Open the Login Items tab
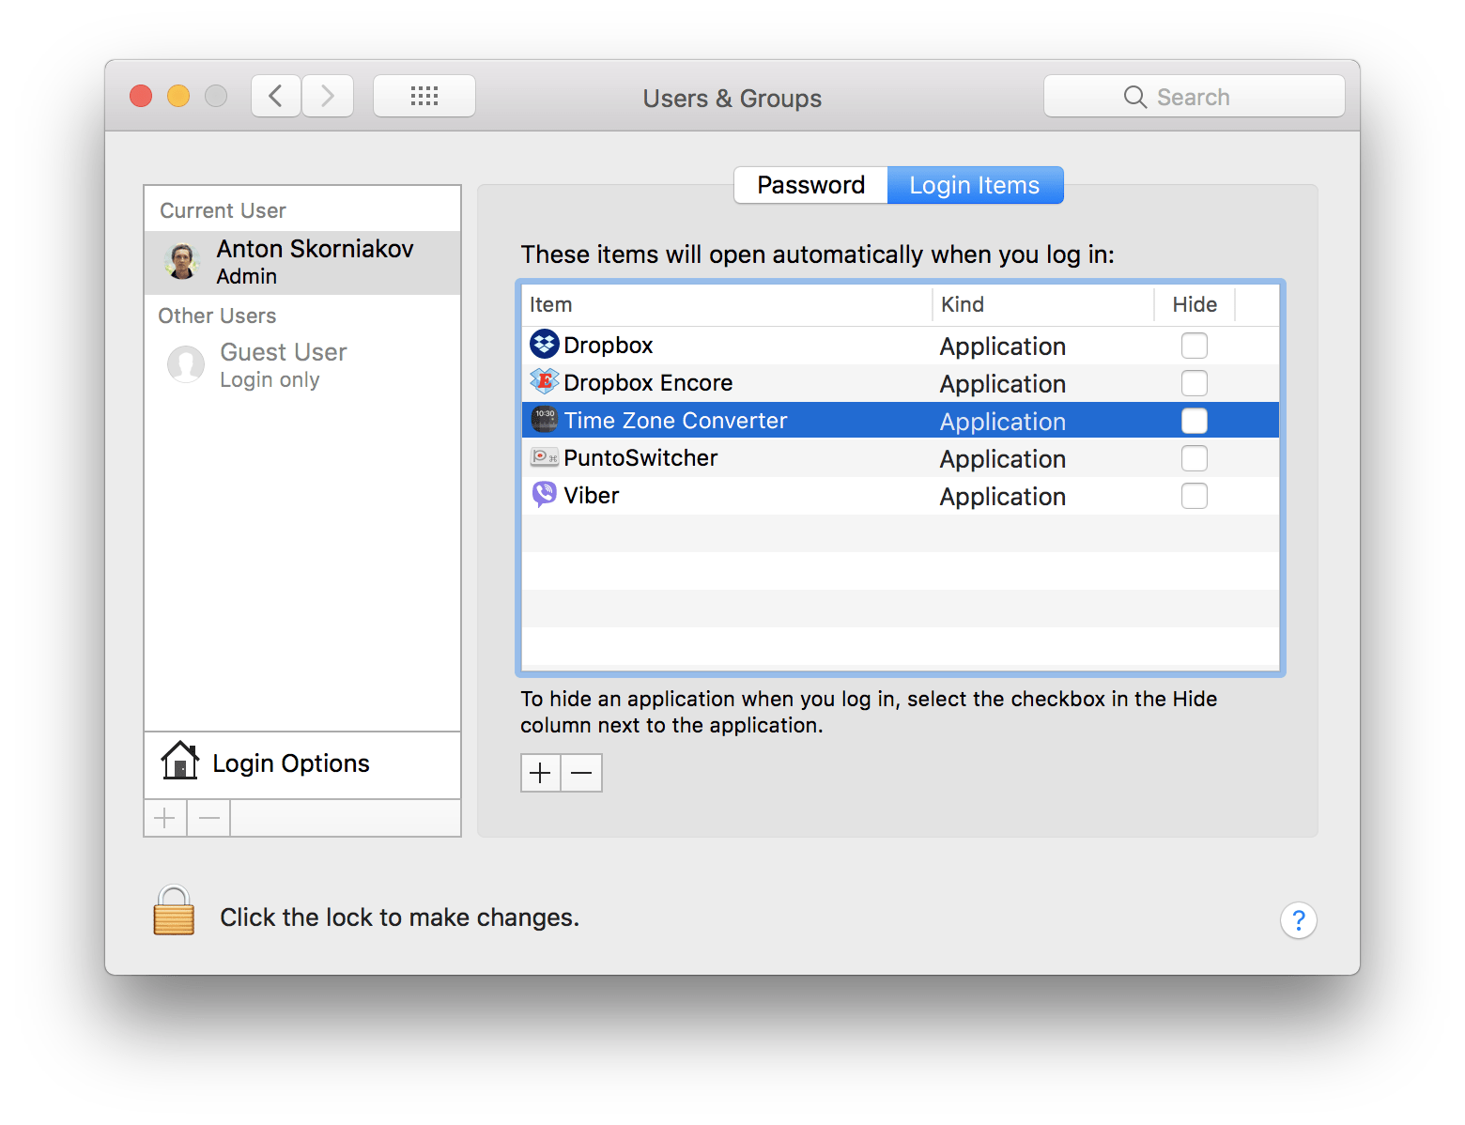The image size is (1465, 1125). click(x=975, y=184)
